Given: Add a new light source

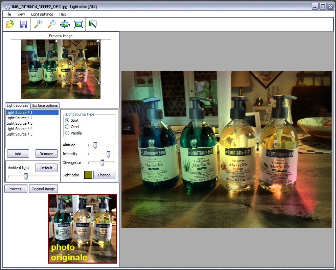Looking at the screenshot, I should 18,154.
